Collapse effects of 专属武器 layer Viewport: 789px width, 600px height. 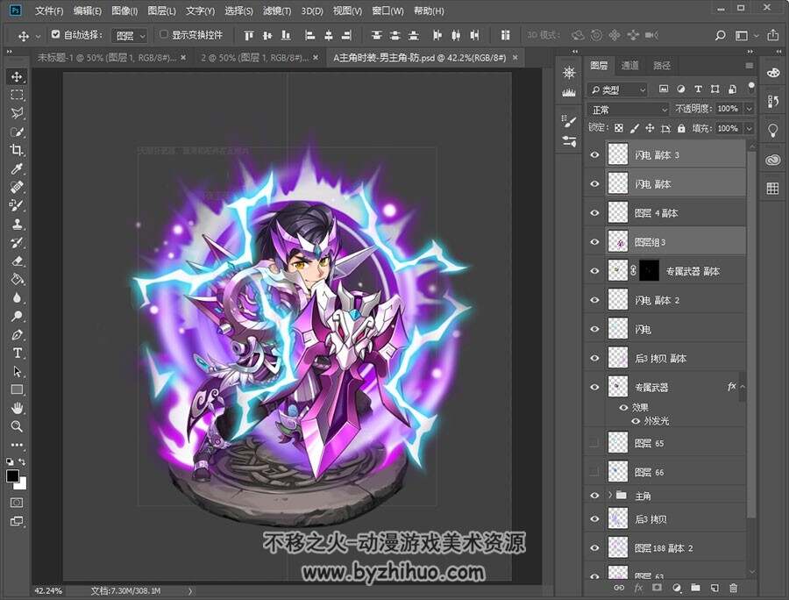point(743,387)
